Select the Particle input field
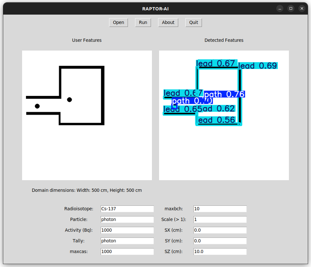Screen dimensions: 311x267 127,220
